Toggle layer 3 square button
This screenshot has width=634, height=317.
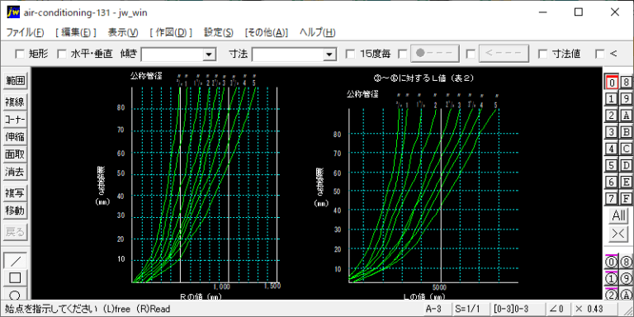[x=612, y=132]
